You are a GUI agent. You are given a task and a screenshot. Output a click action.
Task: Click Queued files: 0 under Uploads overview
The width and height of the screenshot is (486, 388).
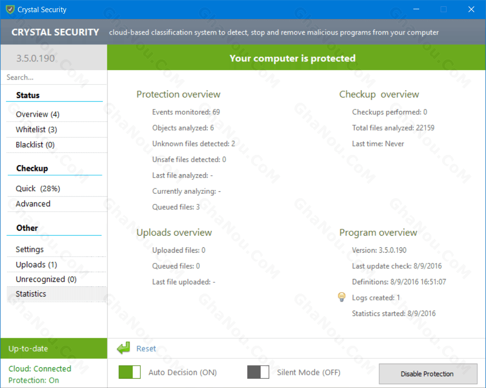[x=176, y=266]
